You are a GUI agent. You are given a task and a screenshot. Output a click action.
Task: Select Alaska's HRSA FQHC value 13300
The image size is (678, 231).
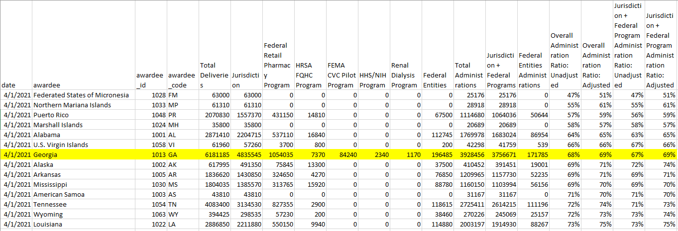coord(310,164)
